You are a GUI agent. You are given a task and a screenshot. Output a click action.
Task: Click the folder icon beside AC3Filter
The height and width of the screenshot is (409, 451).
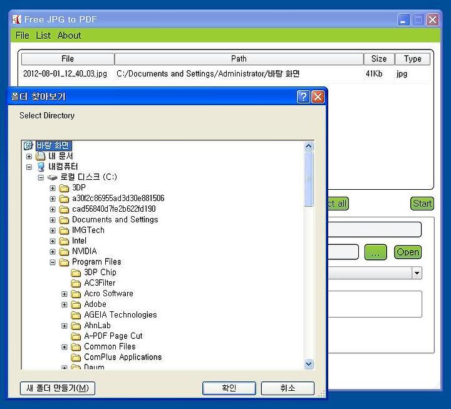click(x=76, y=283)
